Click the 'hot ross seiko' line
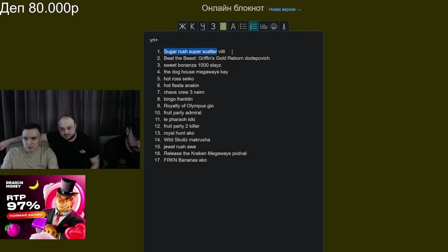Image resolution: width=448 pixels, height=252 pixels. tap(179, 79)
